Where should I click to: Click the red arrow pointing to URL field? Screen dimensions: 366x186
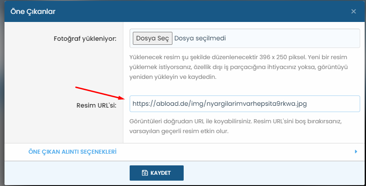[x=99, y=92]
